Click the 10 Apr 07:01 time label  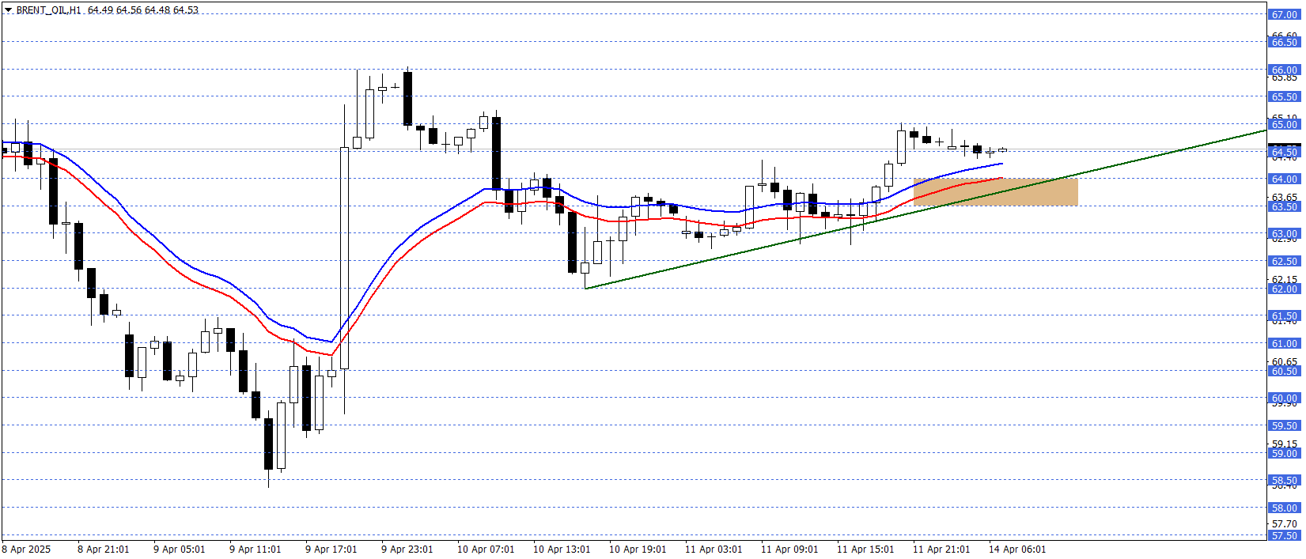click(486, 550)
